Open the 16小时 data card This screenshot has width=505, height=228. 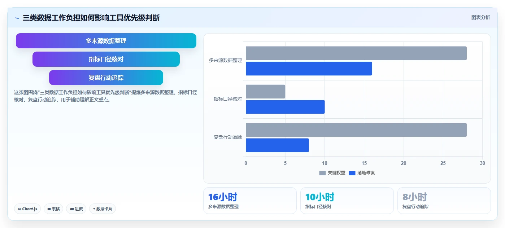point(250,201)
